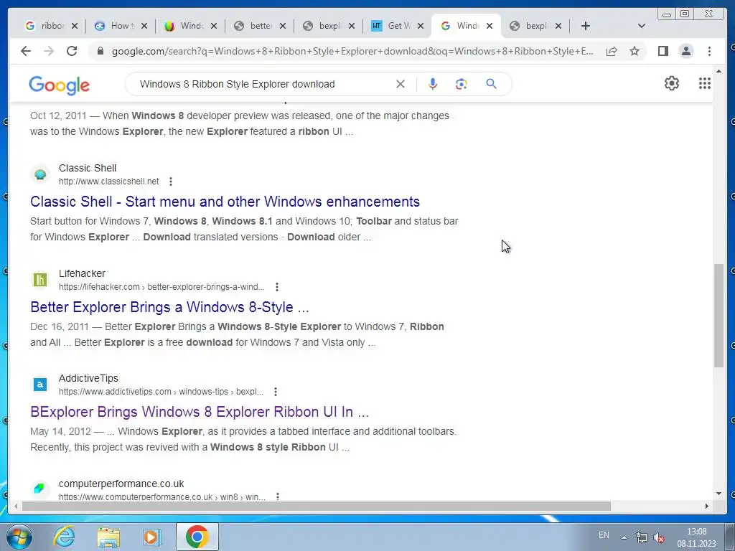Open options for Lifehacker result
735x551 pixels.
coord(277,287)
